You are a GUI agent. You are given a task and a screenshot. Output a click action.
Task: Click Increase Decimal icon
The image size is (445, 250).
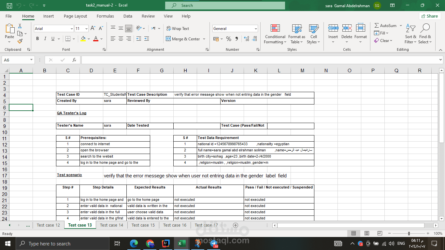click(247, 39)
